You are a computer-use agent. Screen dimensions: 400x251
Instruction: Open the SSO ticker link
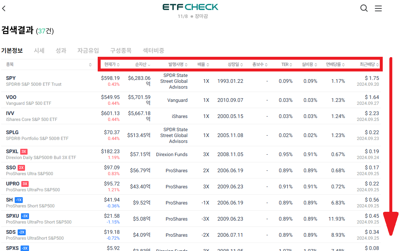(x=11, y=167)
